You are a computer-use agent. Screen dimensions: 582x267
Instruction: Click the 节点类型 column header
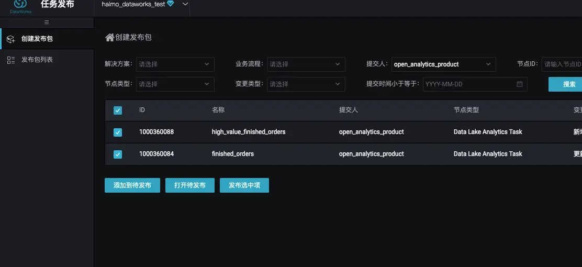[x=466, y=110]
